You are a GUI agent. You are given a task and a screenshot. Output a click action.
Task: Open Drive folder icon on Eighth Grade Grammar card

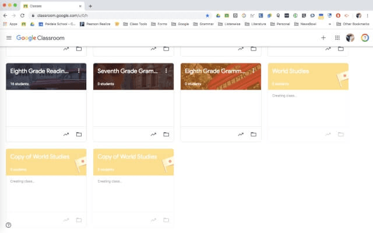click(254, 135)
